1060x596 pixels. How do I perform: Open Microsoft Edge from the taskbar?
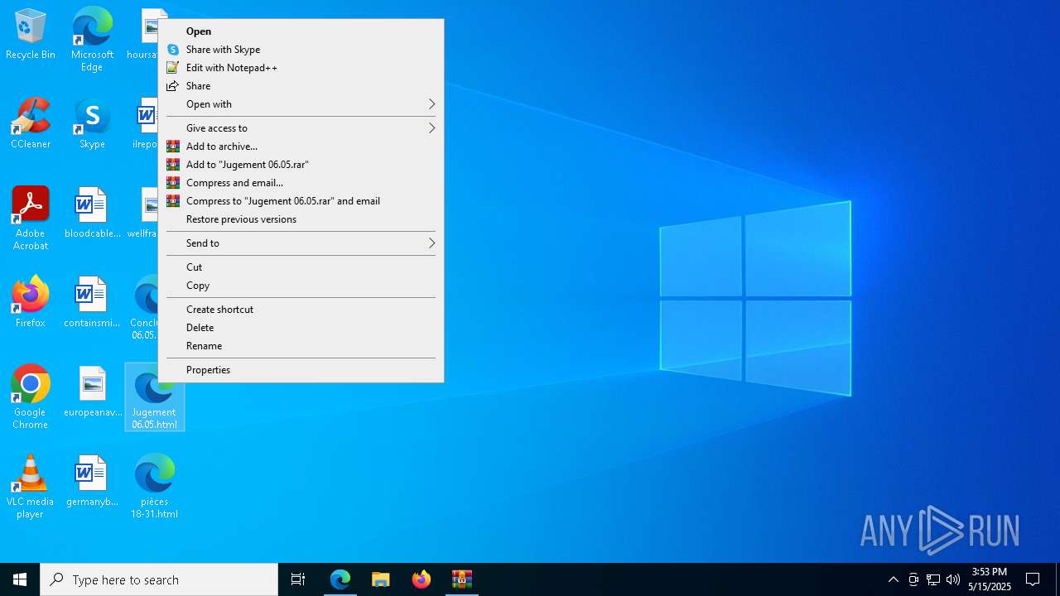[x=340, y=579]
